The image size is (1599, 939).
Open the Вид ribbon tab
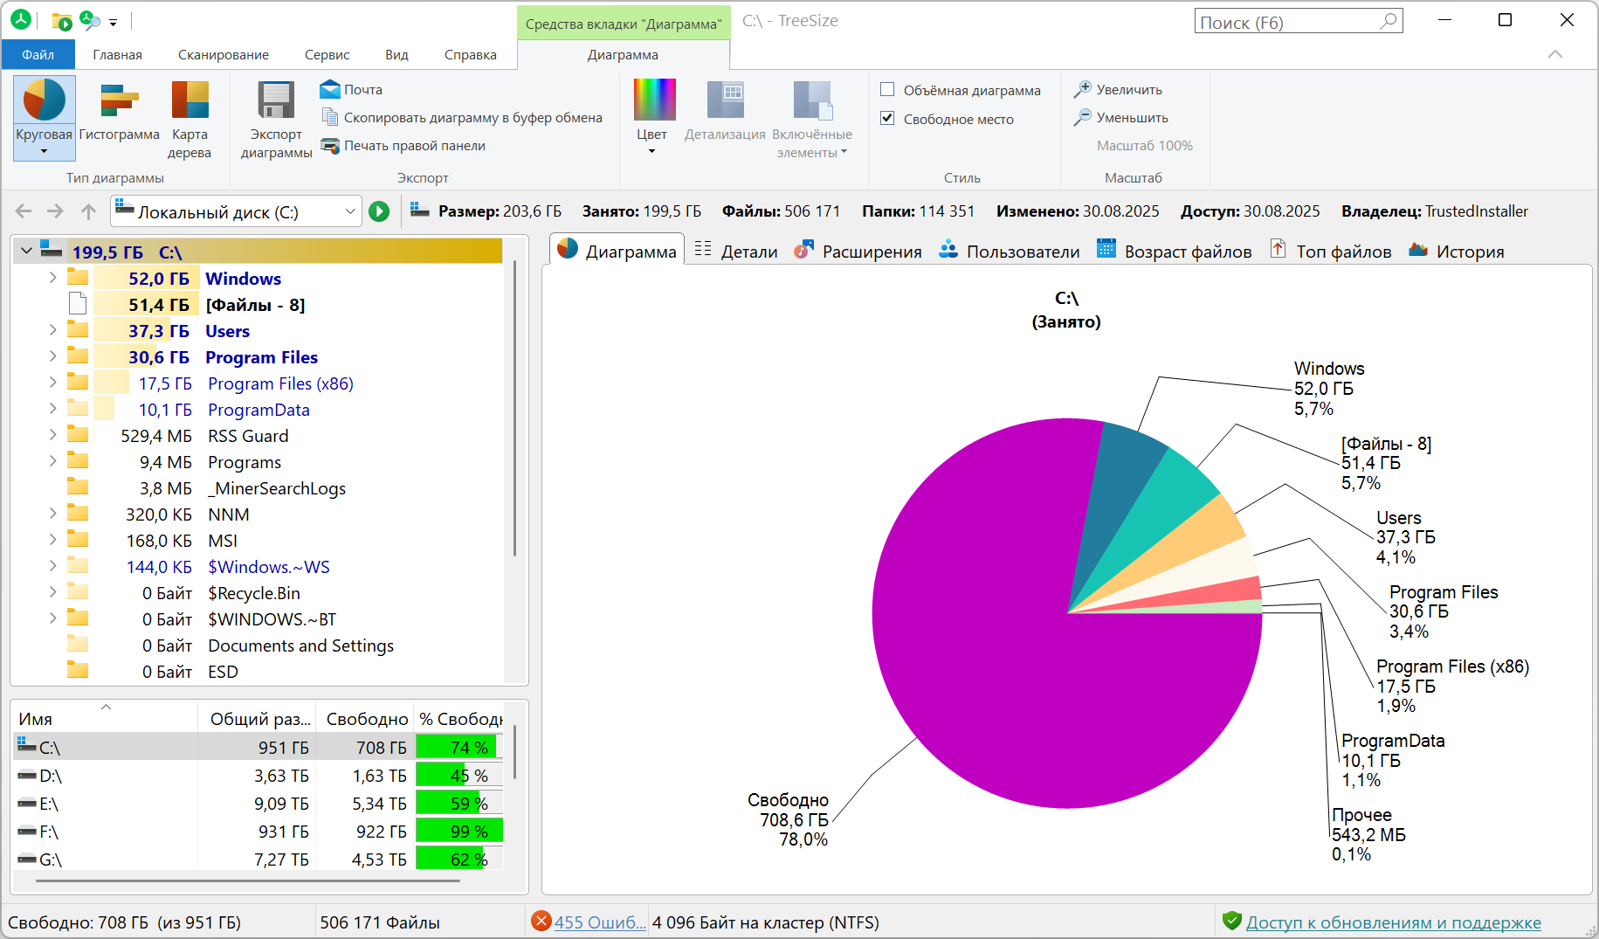coord(396,54)
